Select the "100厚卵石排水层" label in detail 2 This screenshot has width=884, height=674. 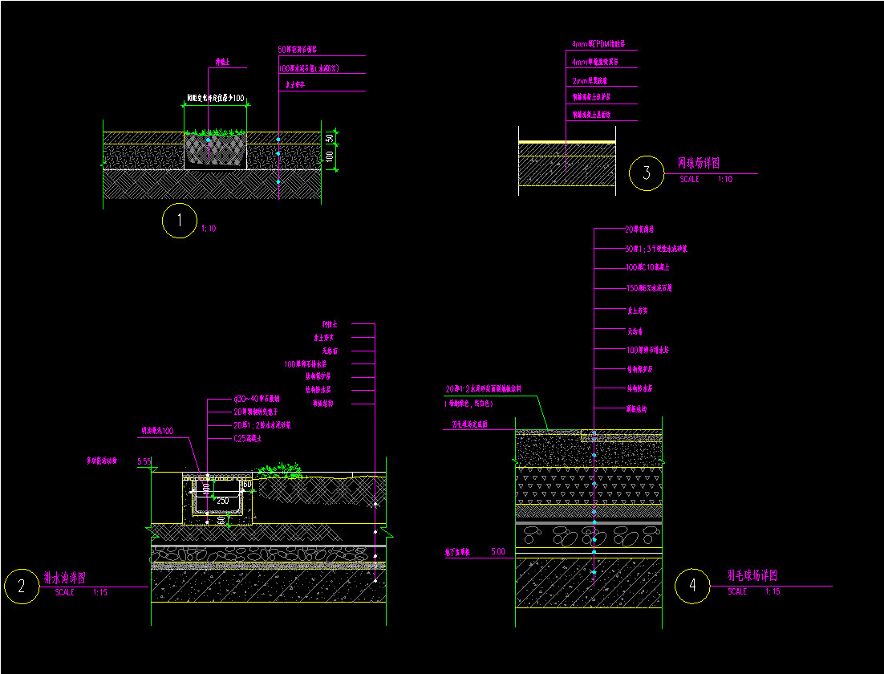pos(305,364)
